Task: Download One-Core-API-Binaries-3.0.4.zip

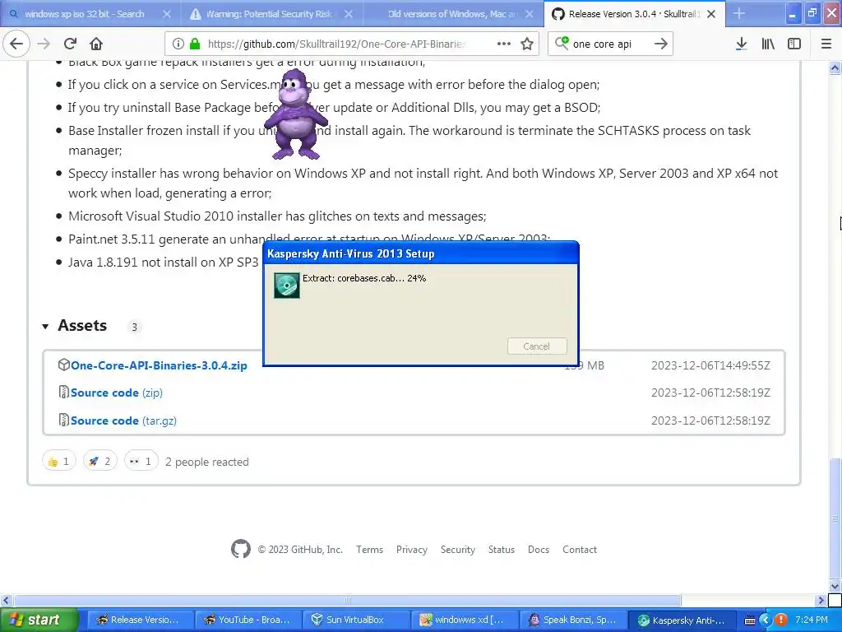Action: point(159,365)
